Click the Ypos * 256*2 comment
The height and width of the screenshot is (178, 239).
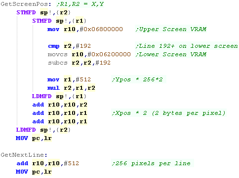139,79
